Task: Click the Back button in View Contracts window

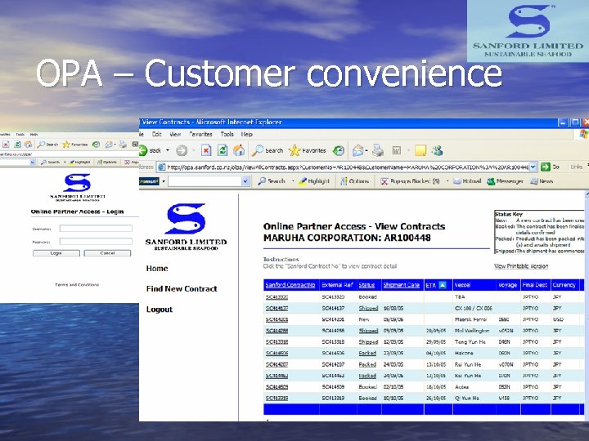Action: 151,151
